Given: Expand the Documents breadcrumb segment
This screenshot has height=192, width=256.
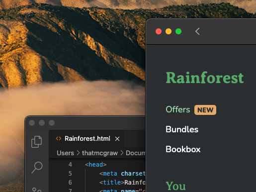Looking at the screenshot, I should pos(136,153).
